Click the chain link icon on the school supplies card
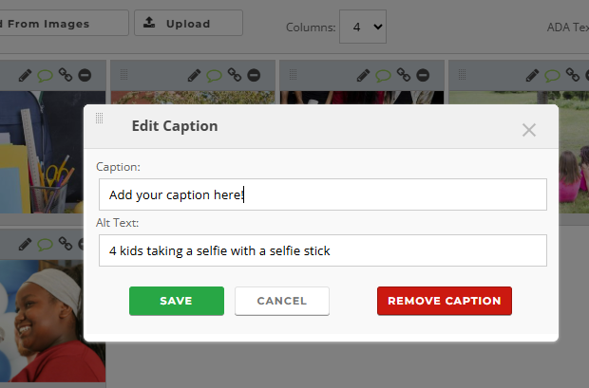The width and height of the screenshot is (589, 388). pyautogui.click(x=66, y=75)
